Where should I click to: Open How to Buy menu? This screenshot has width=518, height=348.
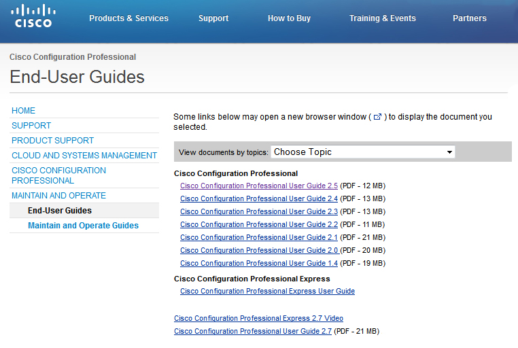[x=289, y=18]
